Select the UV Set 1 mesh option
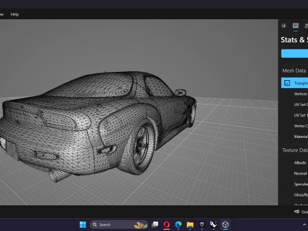 (301, 115)
